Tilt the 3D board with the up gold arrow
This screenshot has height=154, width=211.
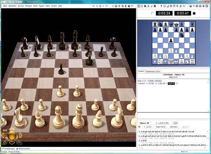(x=11, y=129)
